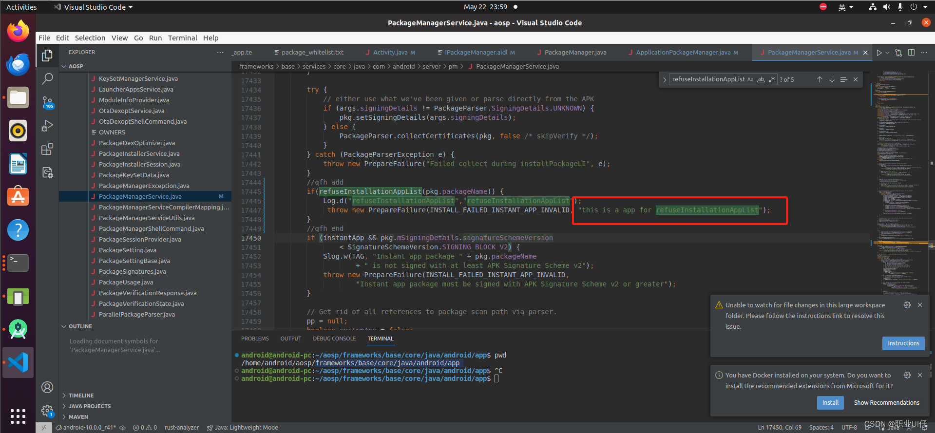Select the 'server' breadcrumb segment
Screen dimensions: 935x433
(432, 67)
